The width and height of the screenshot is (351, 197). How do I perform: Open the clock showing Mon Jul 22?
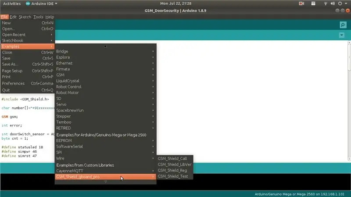pyautogui.click(x=176, y=4)
